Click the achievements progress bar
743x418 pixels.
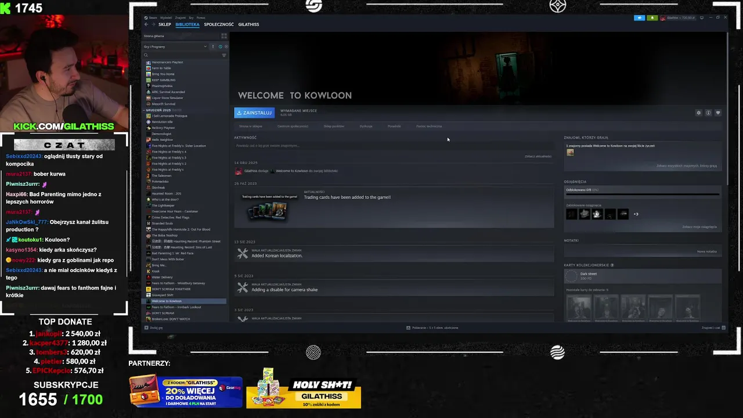click(642, 194)
